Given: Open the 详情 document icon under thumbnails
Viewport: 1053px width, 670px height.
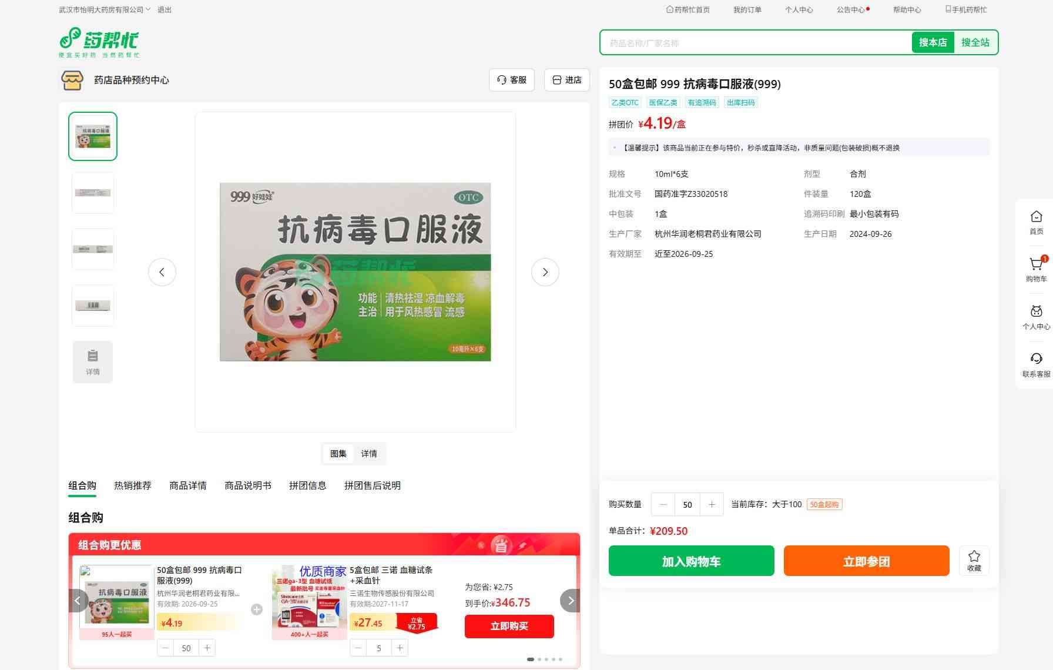Looking at the screenshot, I should coord(93,362).
